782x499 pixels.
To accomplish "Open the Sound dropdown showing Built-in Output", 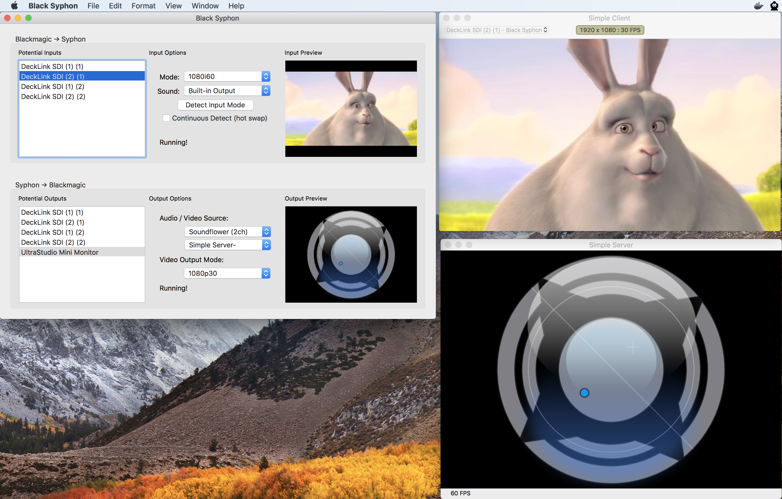I will click(x=227, y=91).
